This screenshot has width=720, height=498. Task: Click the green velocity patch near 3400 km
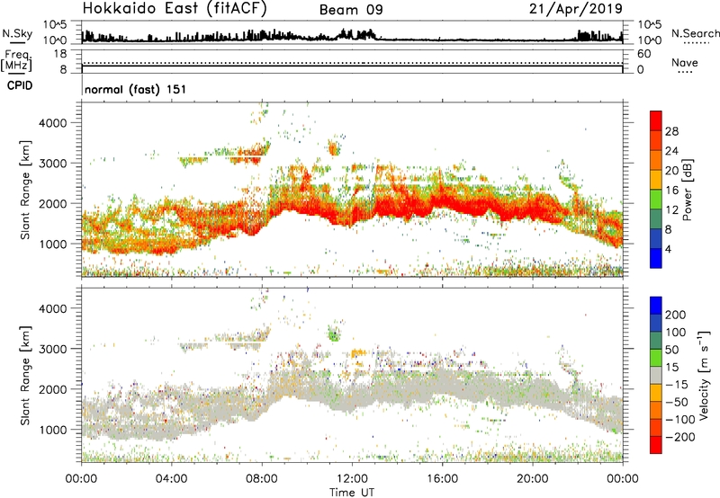click(333, 333)
